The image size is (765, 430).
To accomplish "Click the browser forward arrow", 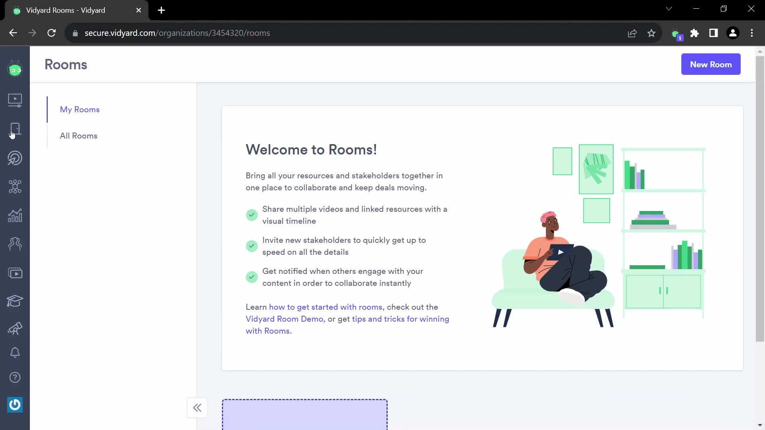I will coord(32,33).
